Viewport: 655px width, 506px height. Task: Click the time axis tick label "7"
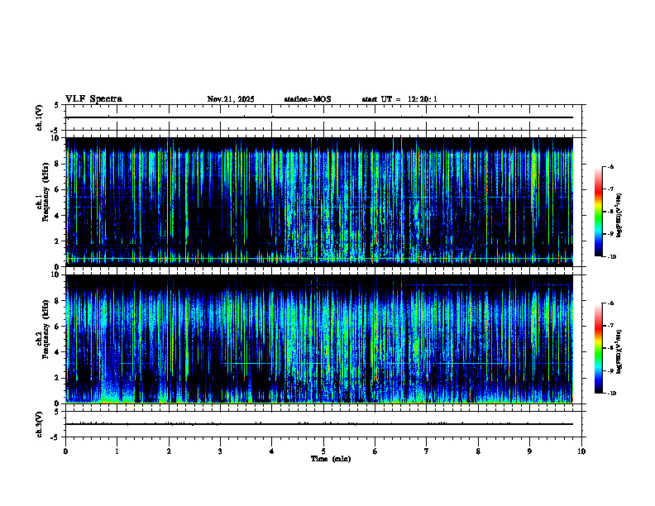[x=427, y=451]
